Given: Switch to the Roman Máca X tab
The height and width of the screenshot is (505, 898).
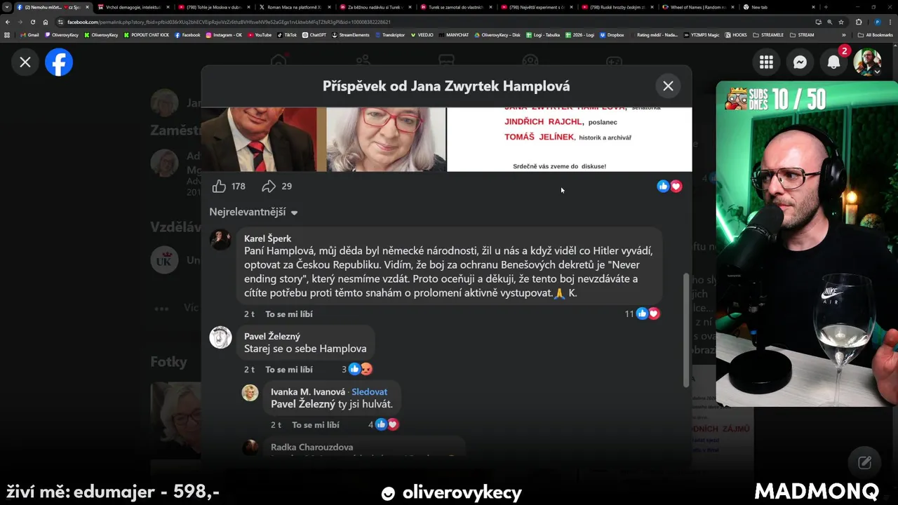Looking at the screenshot, I should 295,7.
